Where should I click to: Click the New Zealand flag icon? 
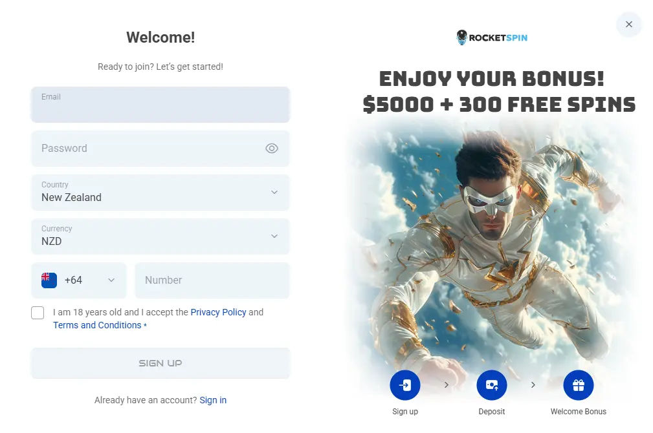coord(49,280)
